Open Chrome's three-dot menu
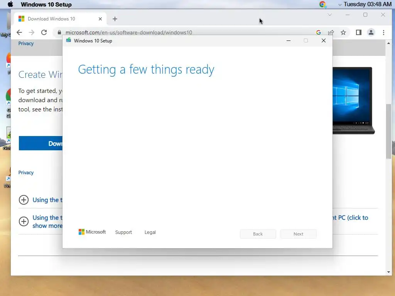This screenshot has height=296, width=395. click(x=383, y=32)
